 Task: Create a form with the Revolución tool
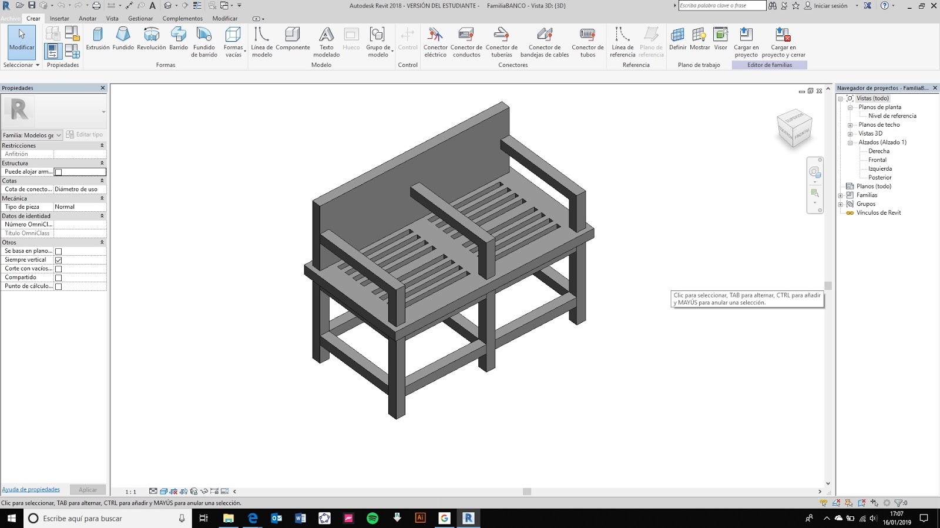[x=151, y=41]
